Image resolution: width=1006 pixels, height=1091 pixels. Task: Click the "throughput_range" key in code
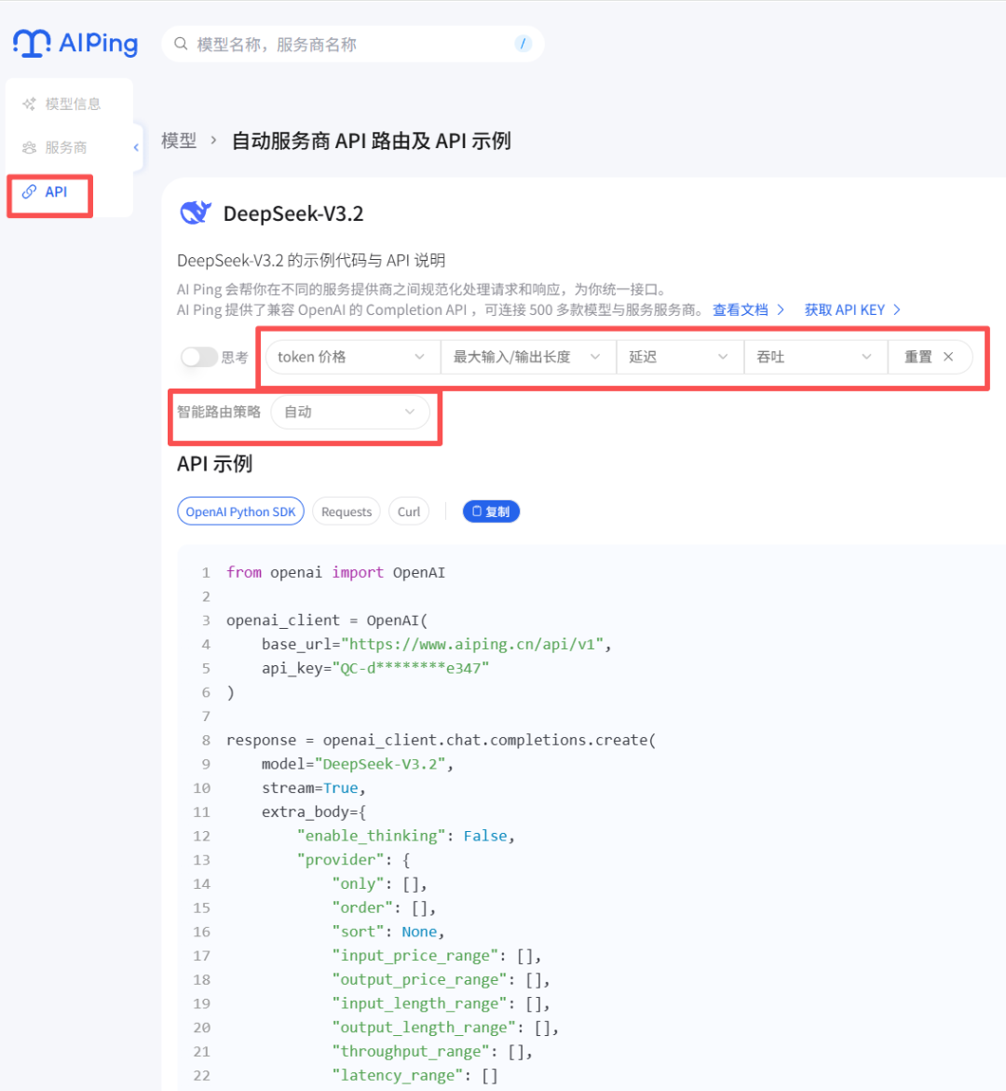pyautogui.click(x=415, y=1051)
